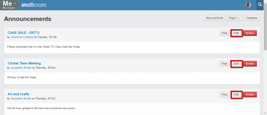Viewport: 267px width, 115px height.
Task: Open the search magnifier icon
Action: pyautogui.click(x=260, y=5)
